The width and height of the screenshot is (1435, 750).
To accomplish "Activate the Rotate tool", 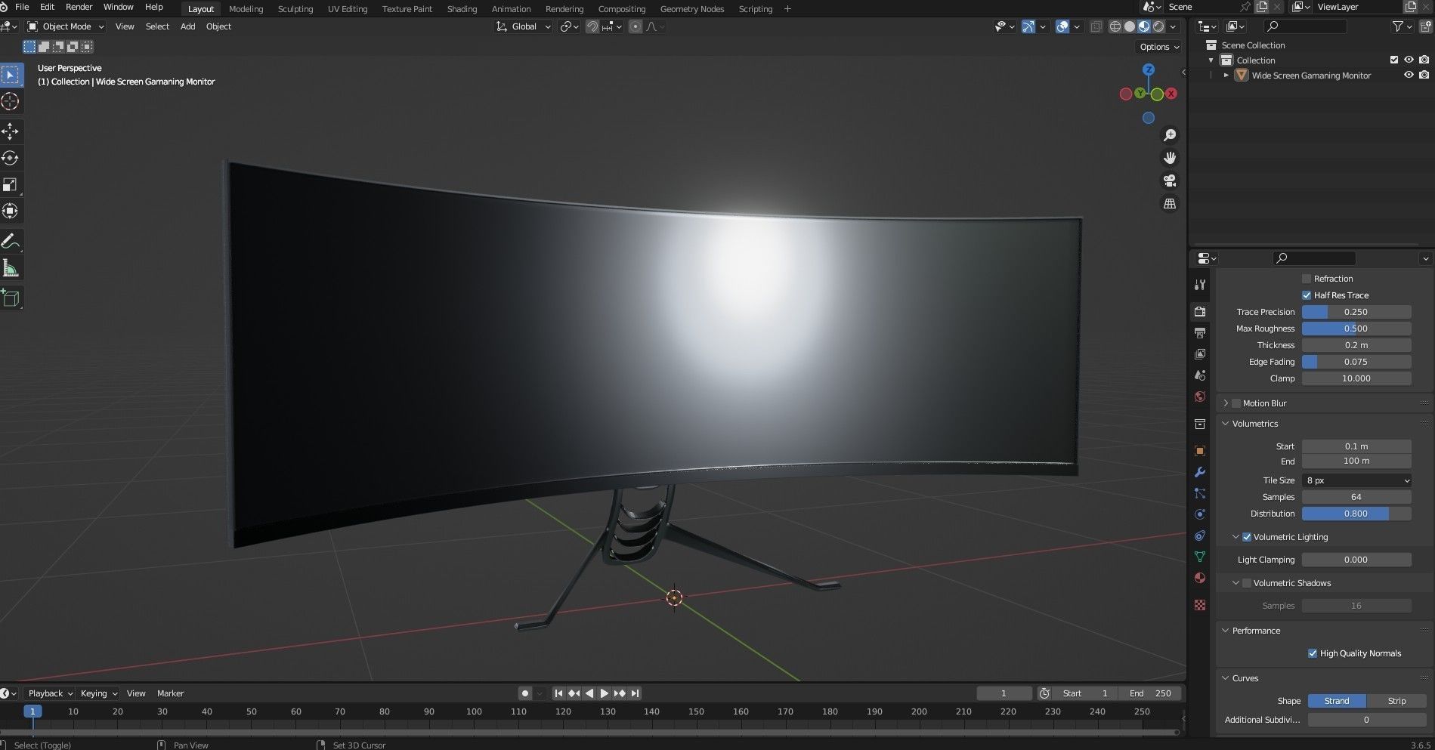I will pyautogui.click(x=11, y=158).
